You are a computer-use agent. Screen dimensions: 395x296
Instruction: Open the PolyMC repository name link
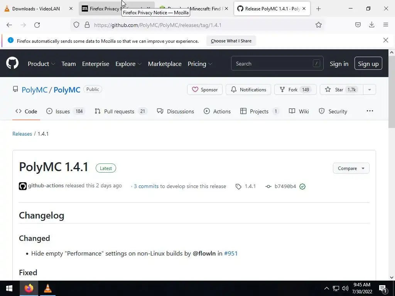[67, 90]
